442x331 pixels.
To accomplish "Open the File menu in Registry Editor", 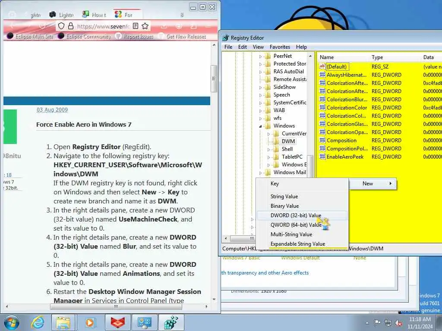I will tap(228, 47).
